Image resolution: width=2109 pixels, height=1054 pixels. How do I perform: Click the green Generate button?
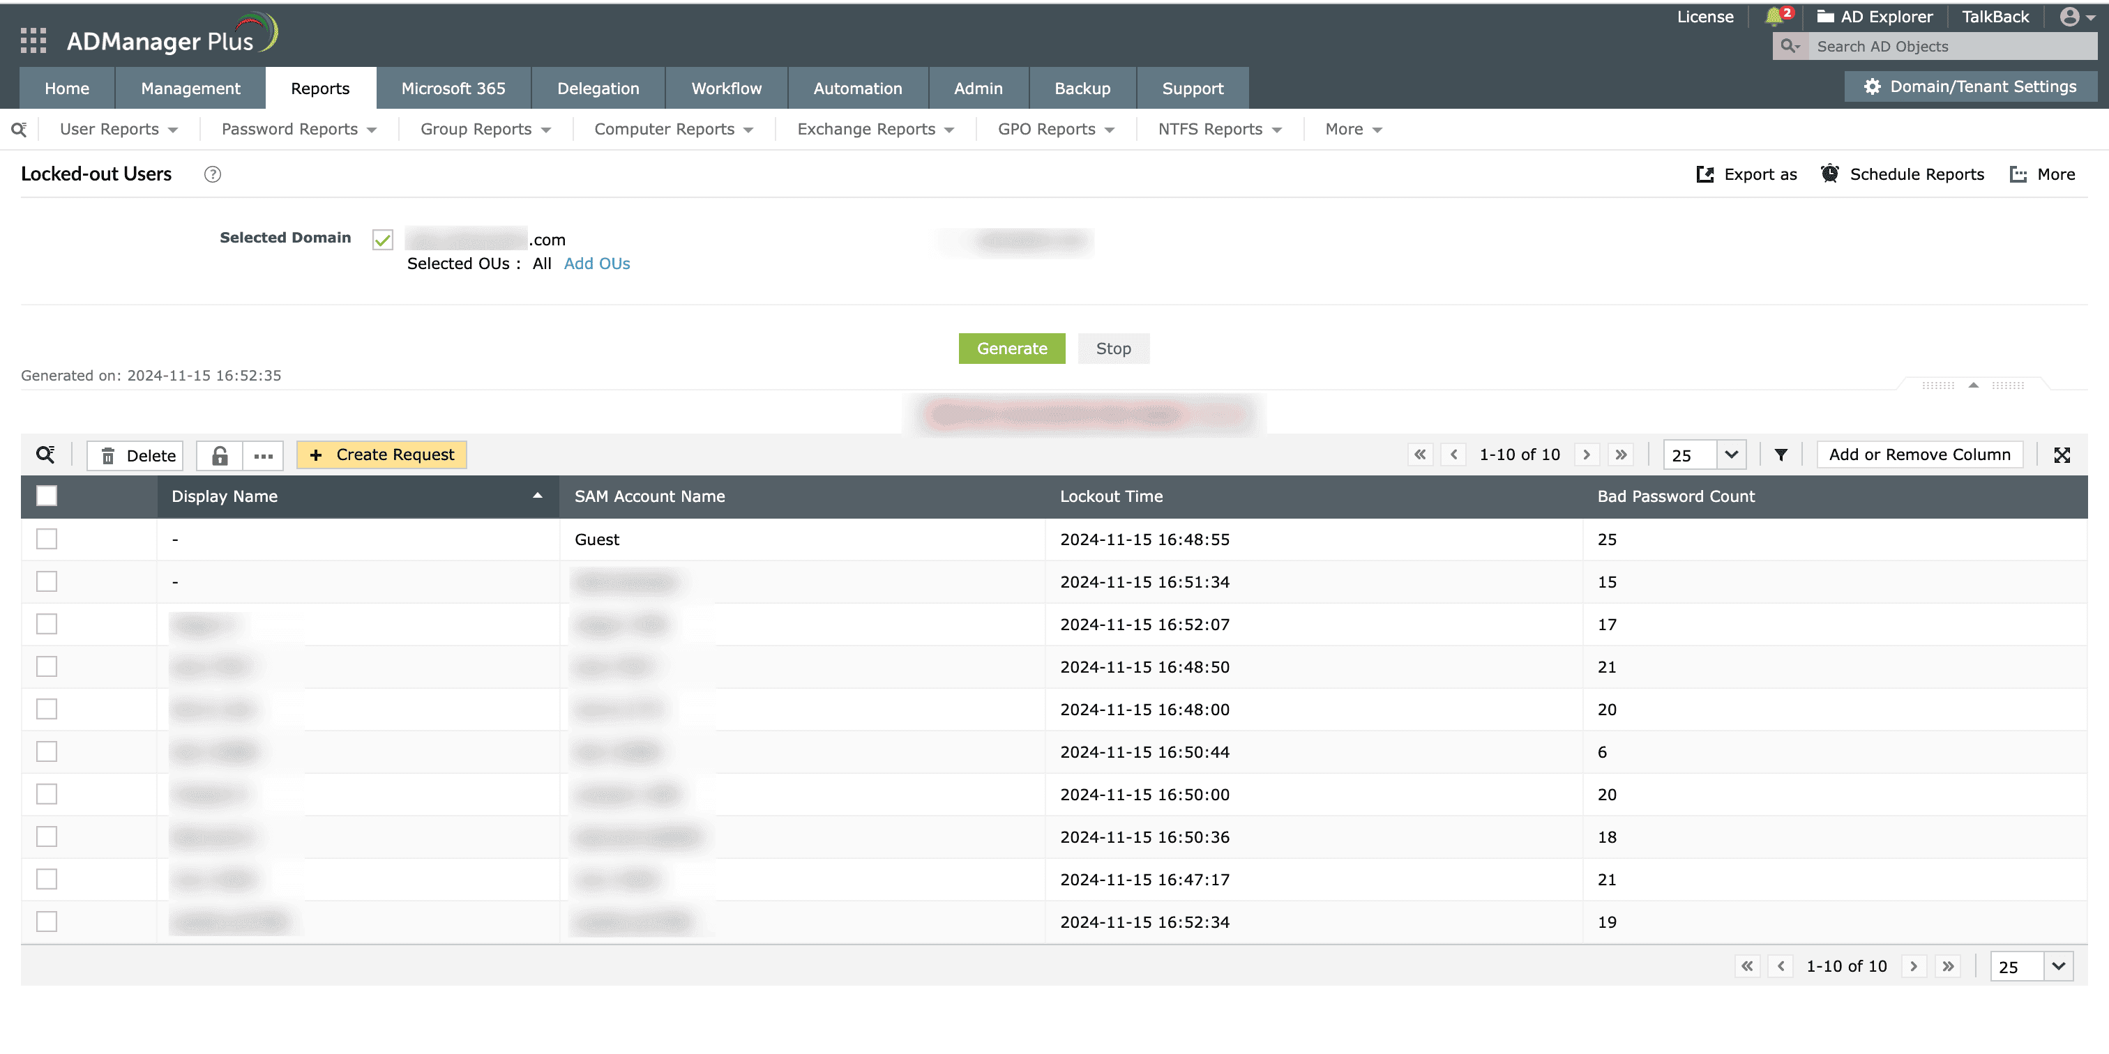(1011, 349)
